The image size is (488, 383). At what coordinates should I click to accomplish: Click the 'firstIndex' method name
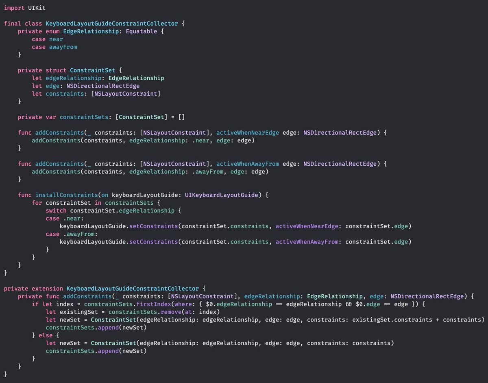pyautogui.click(x=154, y=304)
